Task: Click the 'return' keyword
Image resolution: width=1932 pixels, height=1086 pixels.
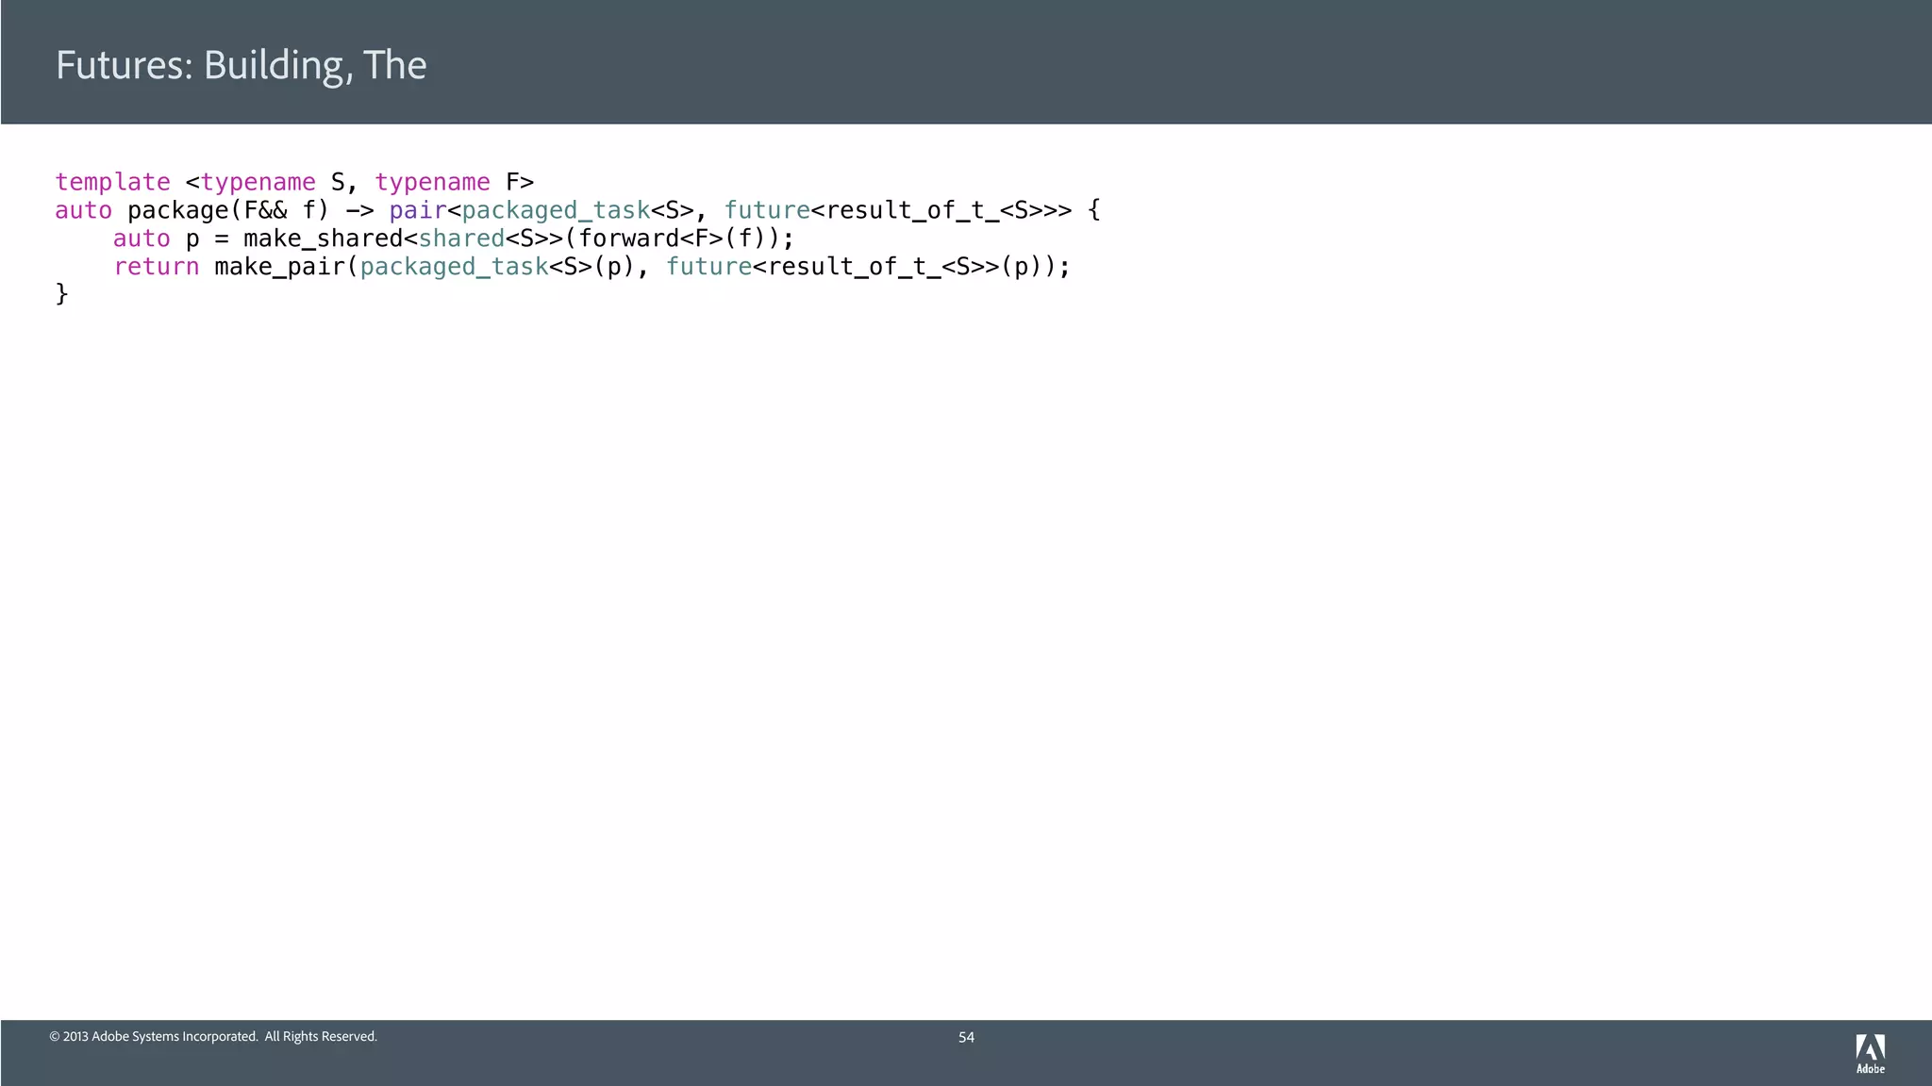Action: tap(156, 267)
